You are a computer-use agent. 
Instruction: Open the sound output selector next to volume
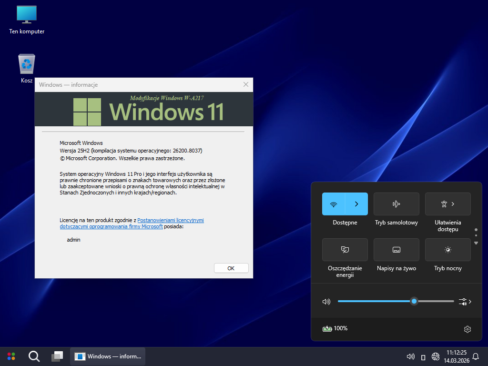465,302
